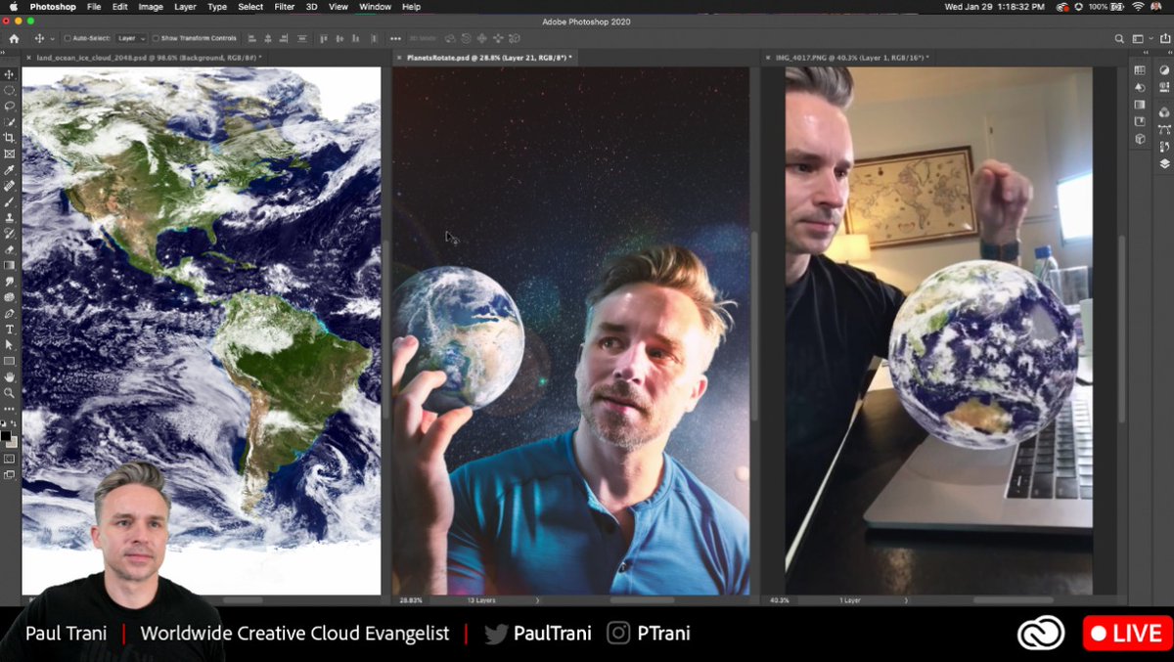Select the Clone Stamp tool

(x=10, y=217)
